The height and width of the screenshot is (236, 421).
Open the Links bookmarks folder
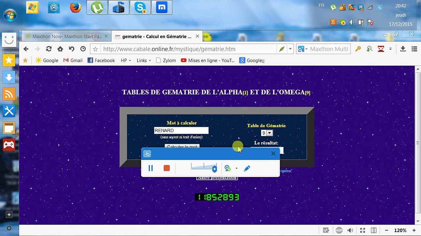tap(144, 60)
